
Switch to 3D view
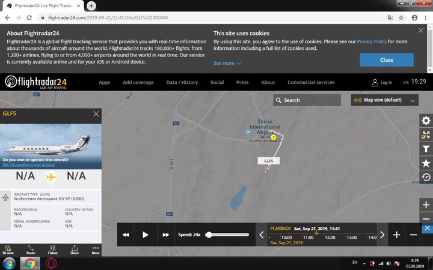click(x=8, y=250)
